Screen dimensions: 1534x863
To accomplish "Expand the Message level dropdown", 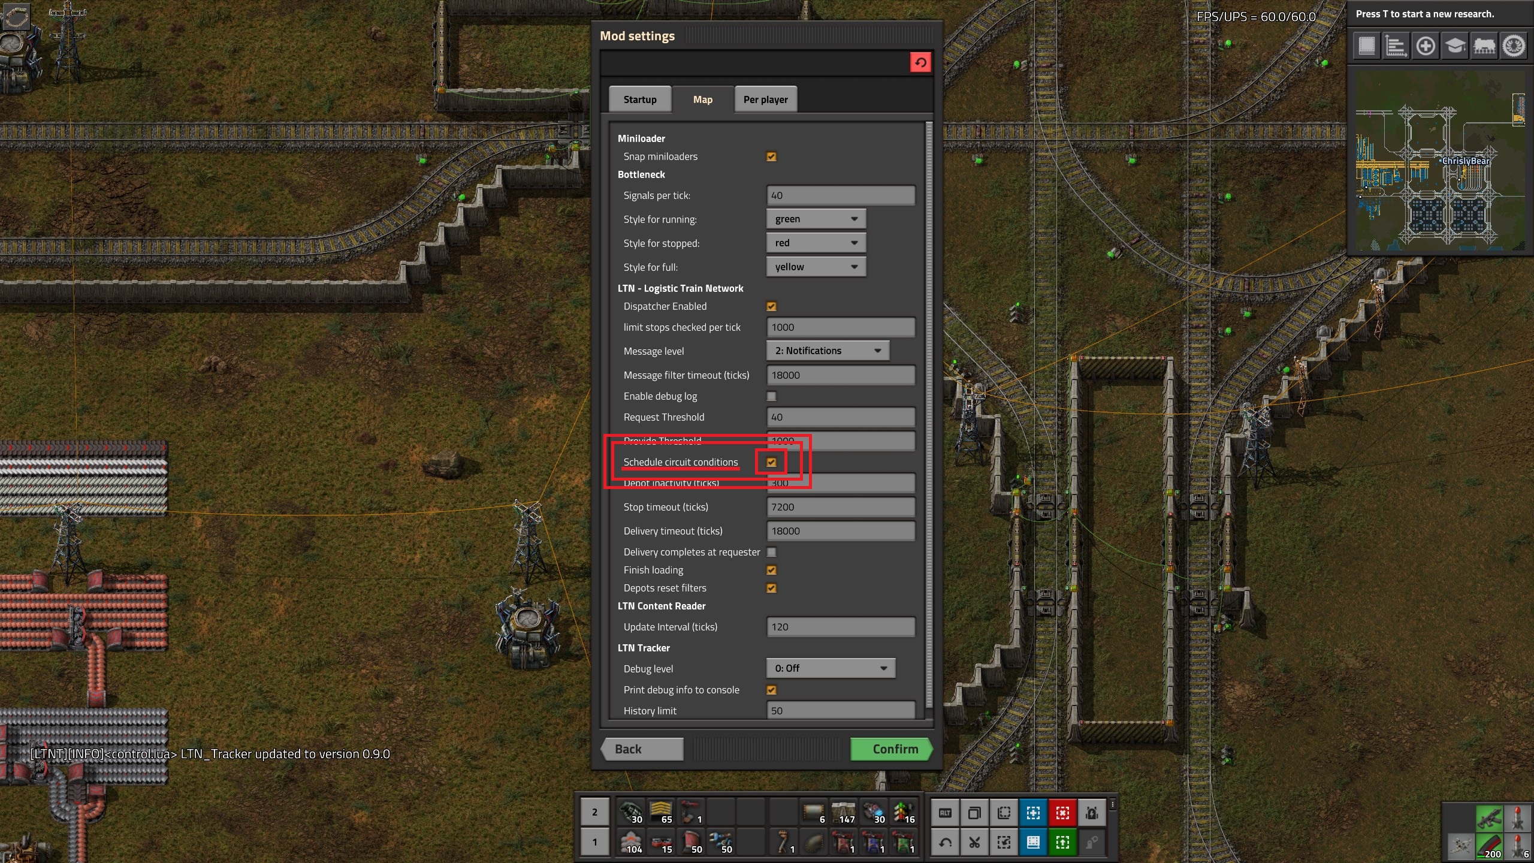I will tap(828, 351).
